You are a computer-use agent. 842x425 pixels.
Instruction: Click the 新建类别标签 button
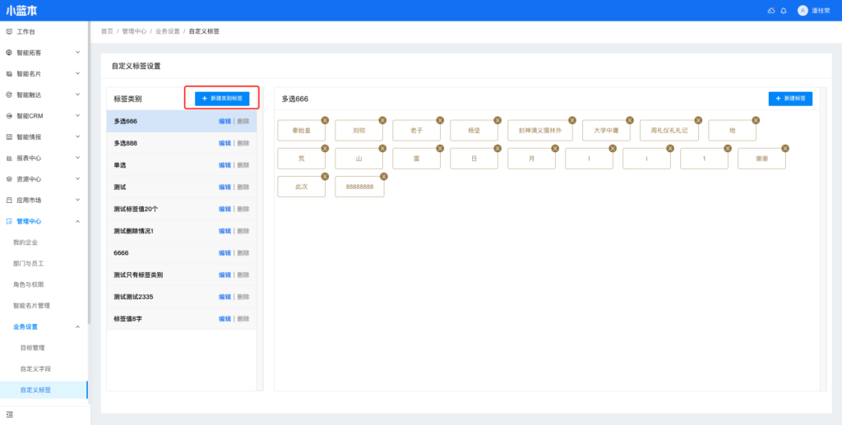click(222, 98)
